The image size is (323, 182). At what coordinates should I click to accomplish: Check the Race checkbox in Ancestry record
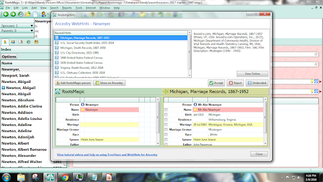[166, 134]
